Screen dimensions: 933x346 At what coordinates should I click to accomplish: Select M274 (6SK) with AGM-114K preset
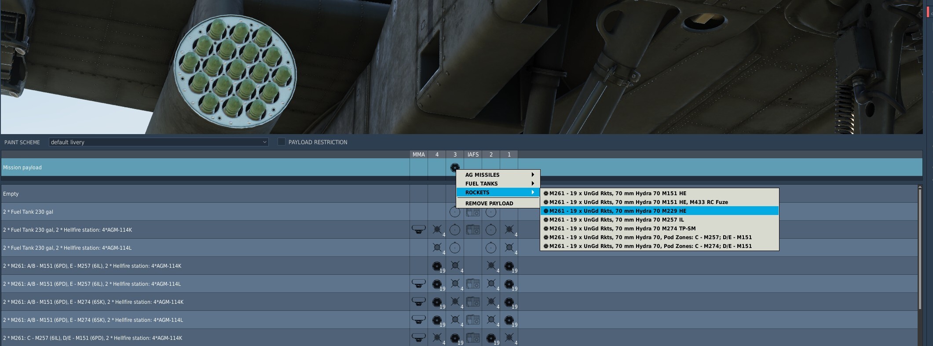point(459,302)
